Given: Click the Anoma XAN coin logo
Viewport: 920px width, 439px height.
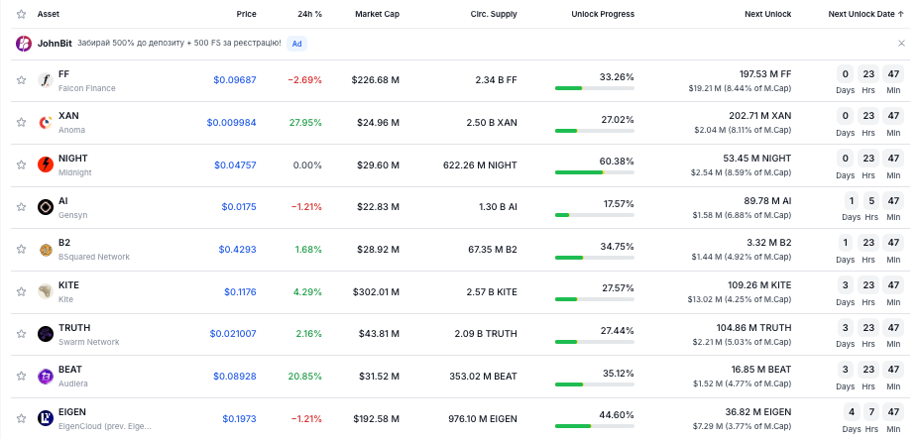Looking at the screenshot, I should pyautogui.click(x=46, y=123).
